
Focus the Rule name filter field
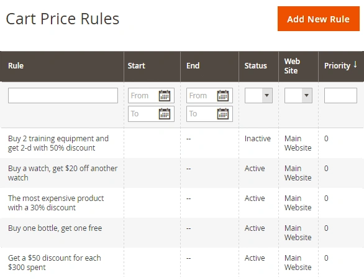click(x=63, y=95)
